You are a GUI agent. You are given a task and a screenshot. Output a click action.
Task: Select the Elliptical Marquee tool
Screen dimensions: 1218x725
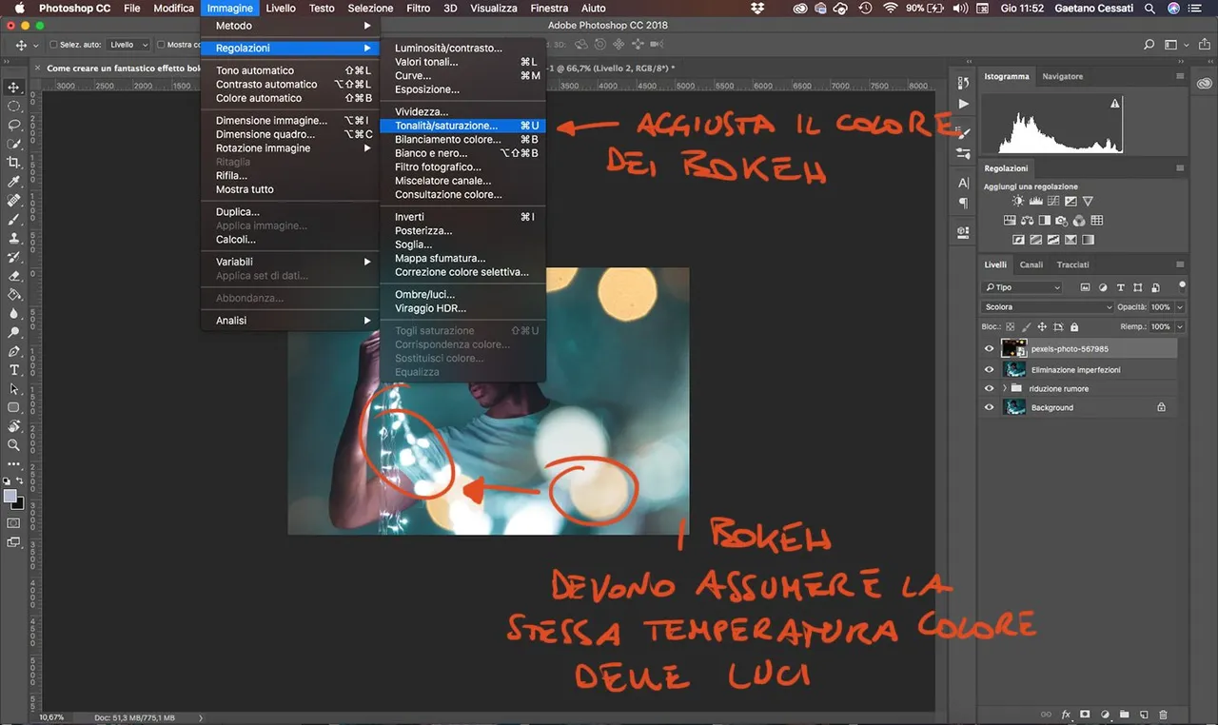[x=14, y=107]
